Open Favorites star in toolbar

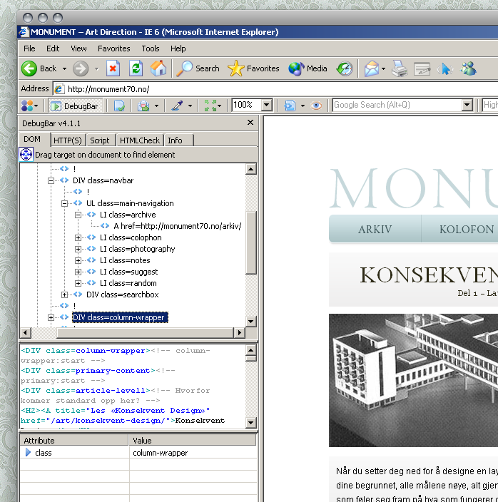point(253,68)
